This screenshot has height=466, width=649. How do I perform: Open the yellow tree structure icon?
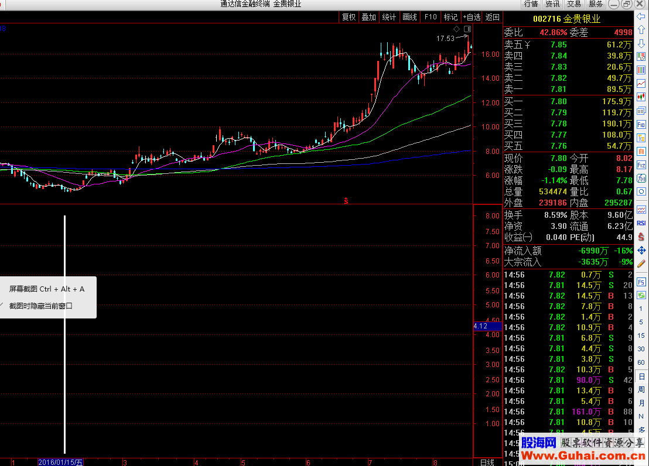click(641, 138)
